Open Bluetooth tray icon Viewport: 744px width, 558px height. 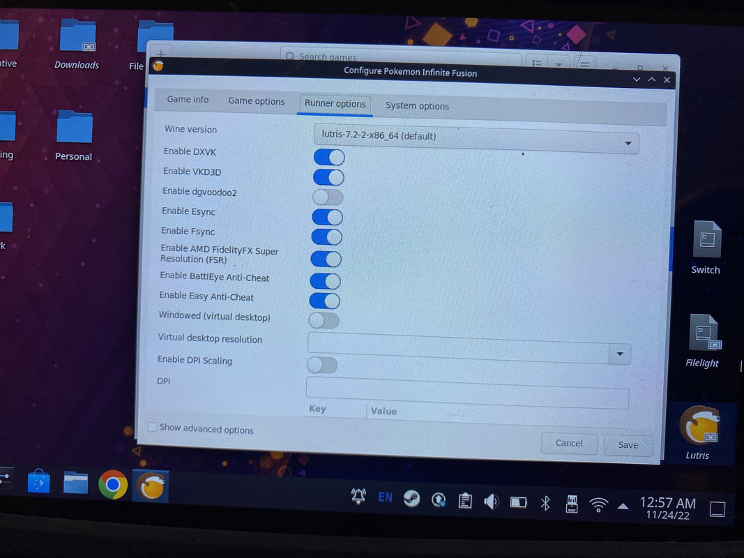coord(545,503)
